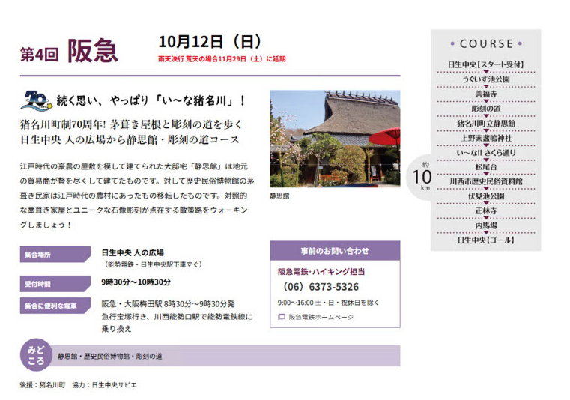The height and width of the screenshot is (400, 570).
Task: Click the 静思館 thatched-roof photo
Action: tap(335, 139)
